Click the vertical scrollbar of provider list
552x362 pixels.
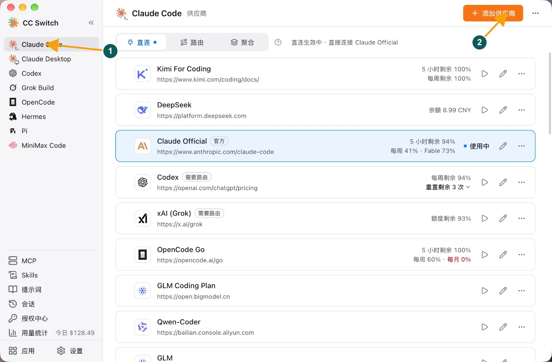click(550, 93)
